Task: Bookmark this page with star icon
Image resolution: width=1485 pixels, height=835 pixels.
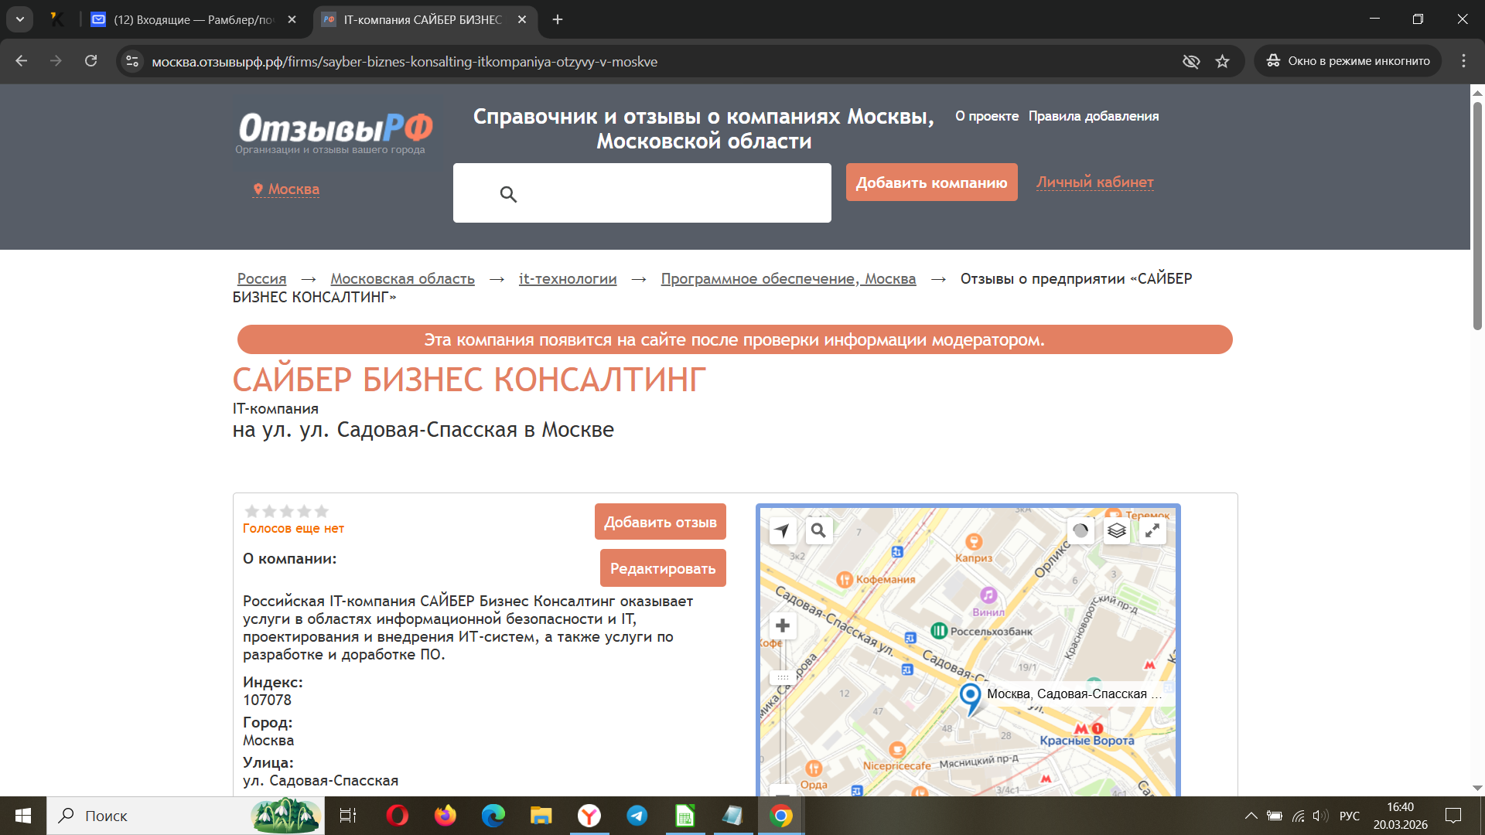Action: click(x=1222, y=61)
